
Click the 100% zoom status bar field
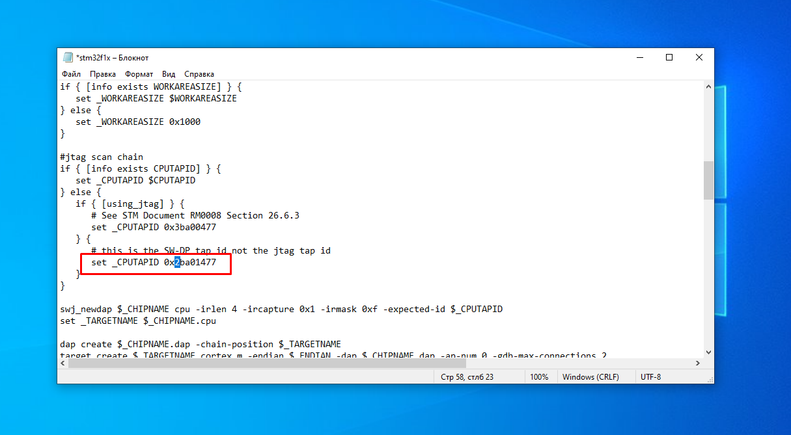539,377
